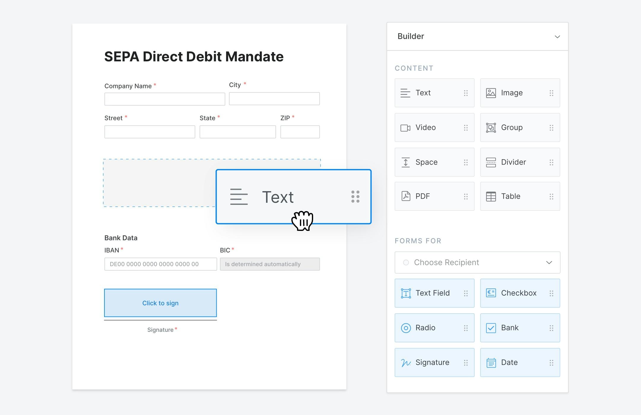The width and height of the screenshot is (641, 415).
Task: Select the Video content icon
Action: [406, 127]
